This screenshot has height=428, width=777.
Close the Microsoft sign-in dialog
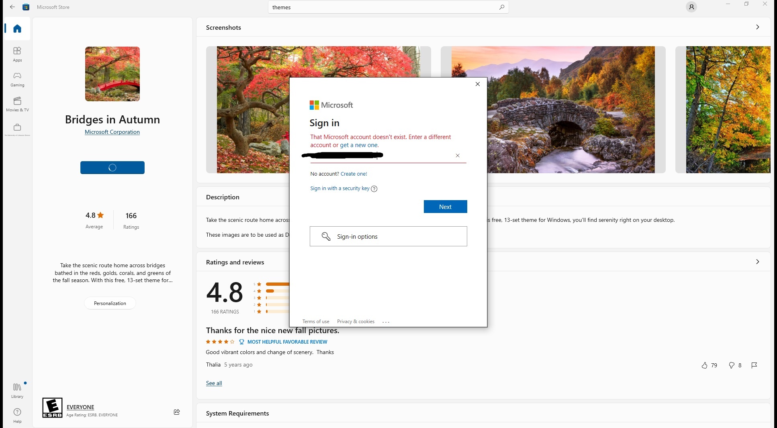[478, 84]
